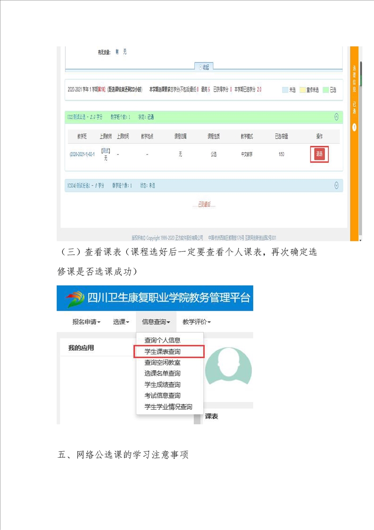Expand the blue 测试任选1 course row chevron
This screenshot has height=530, width=374.
point(336,186)
